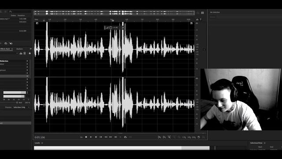
Task: Click the zoom reset clock-arrow icon
Action: [199, 137]
